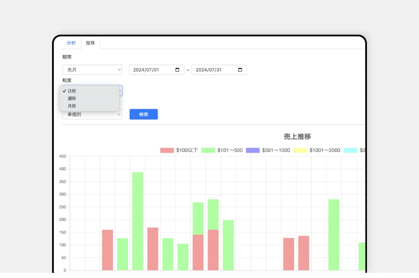Open the 先月 period dropdown
The height and width of the screenshot is (278, 419).
point(92,70)
